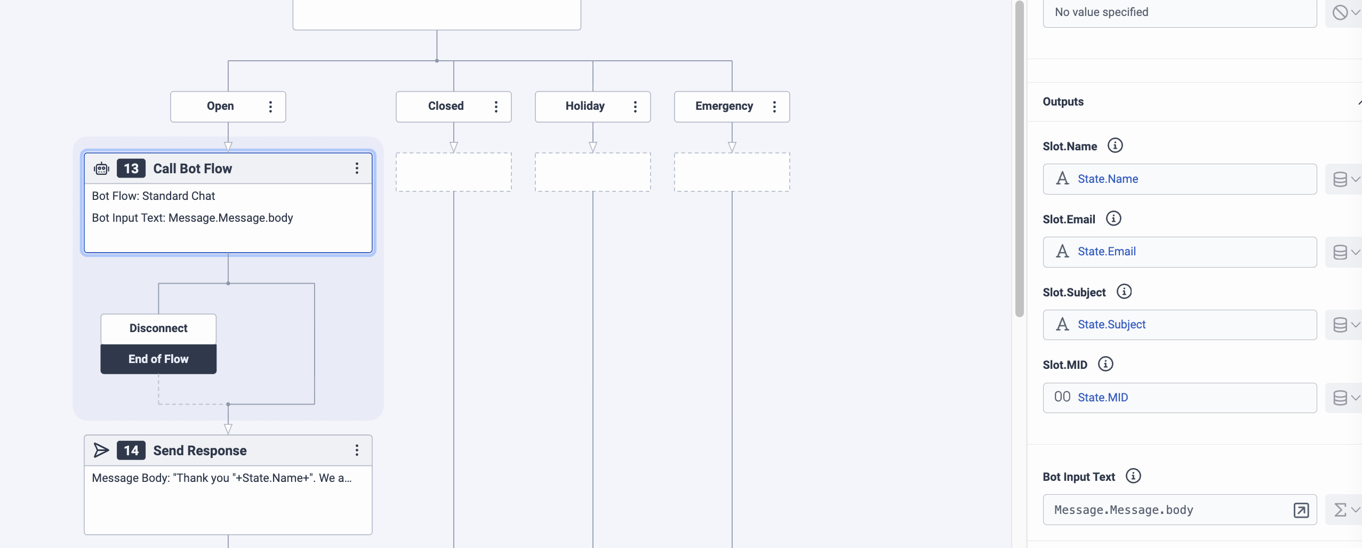Show info tooltip for Slot.MID
The height and width of the screenshot is (548, 1362).
tap(1105, 364)
